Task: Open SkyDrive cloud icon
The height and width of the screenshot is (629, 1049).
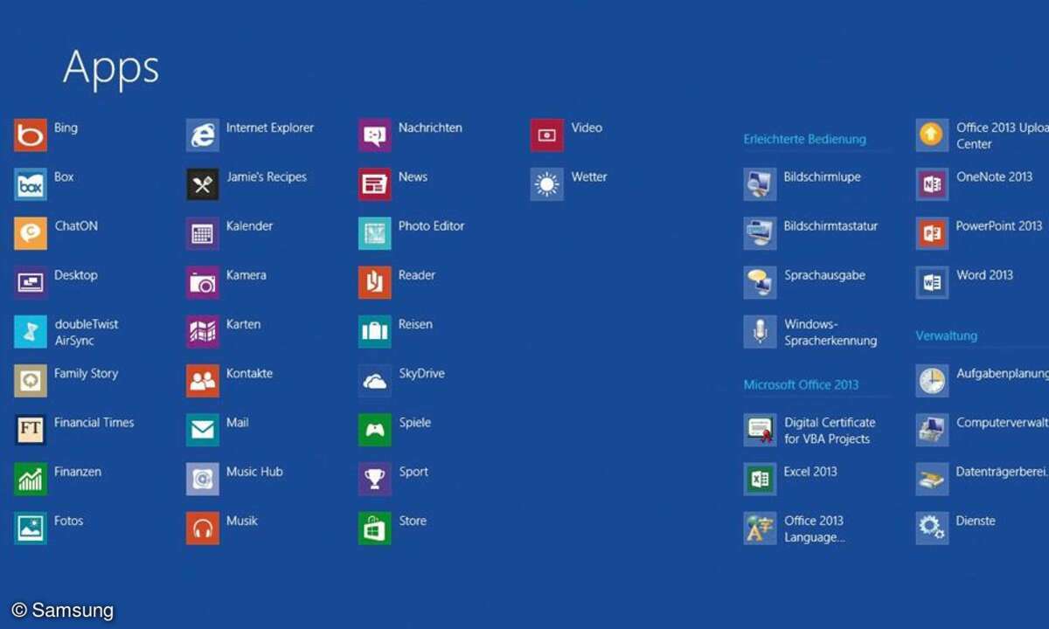Action: tap(375, 381)
